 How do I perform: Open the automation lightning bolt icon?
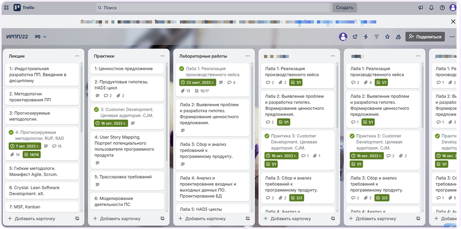click(366, 37)
